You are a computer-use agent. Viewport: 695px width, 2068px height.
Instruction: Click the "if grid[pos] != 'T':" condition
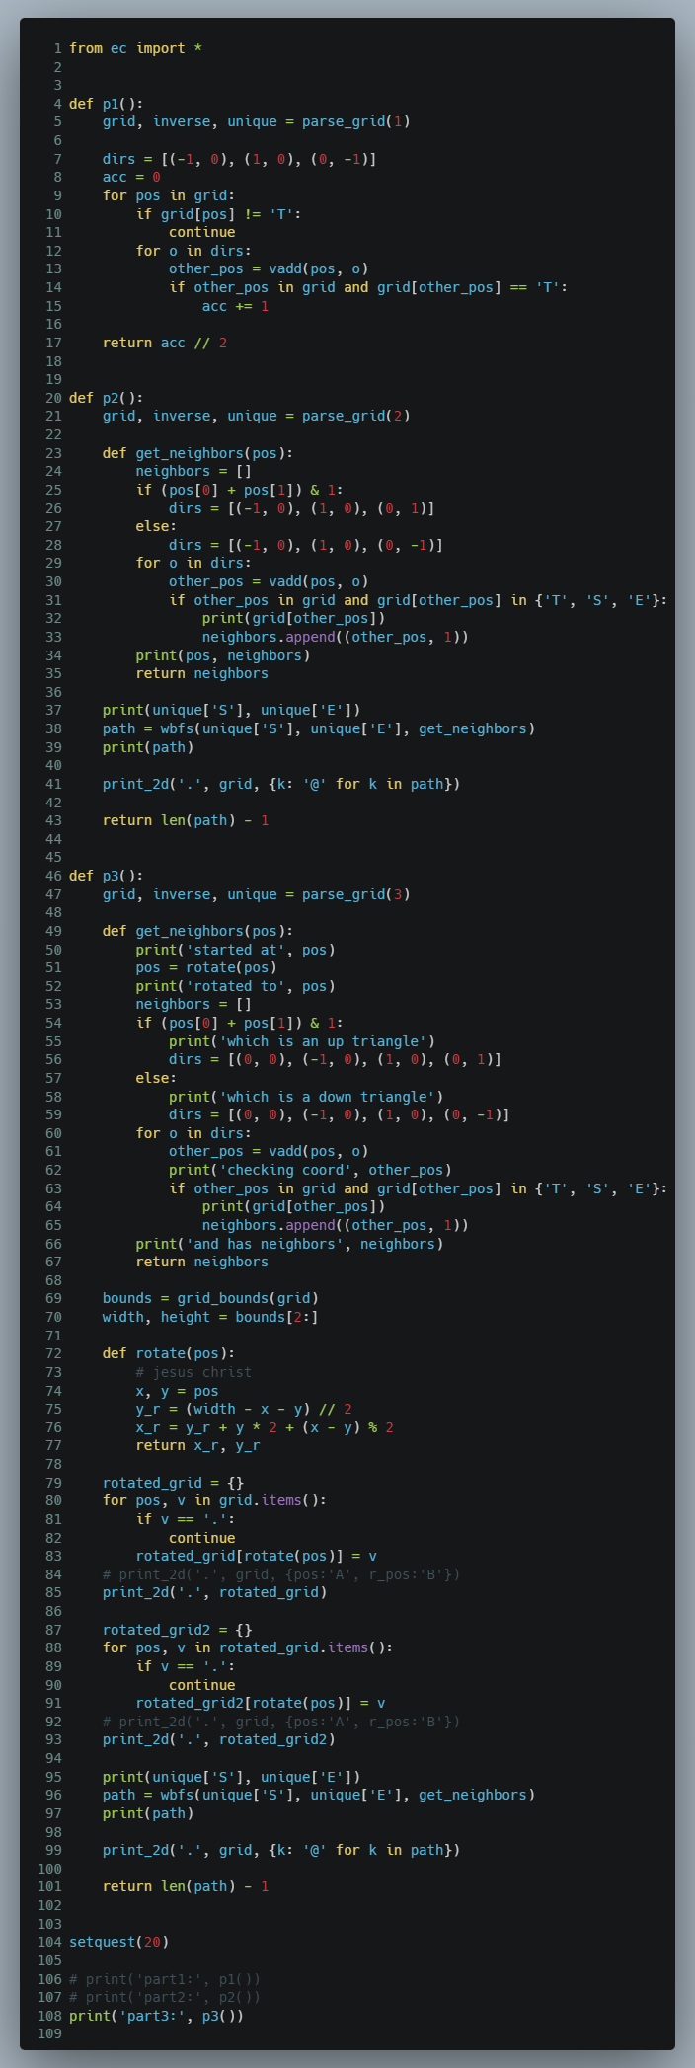point(219,213)
